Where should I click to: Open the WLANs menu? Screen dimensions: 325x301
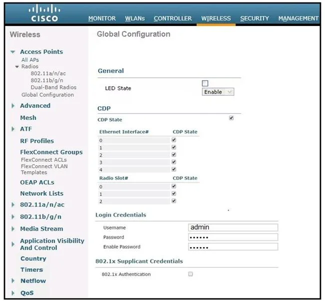tap(135, 18)
